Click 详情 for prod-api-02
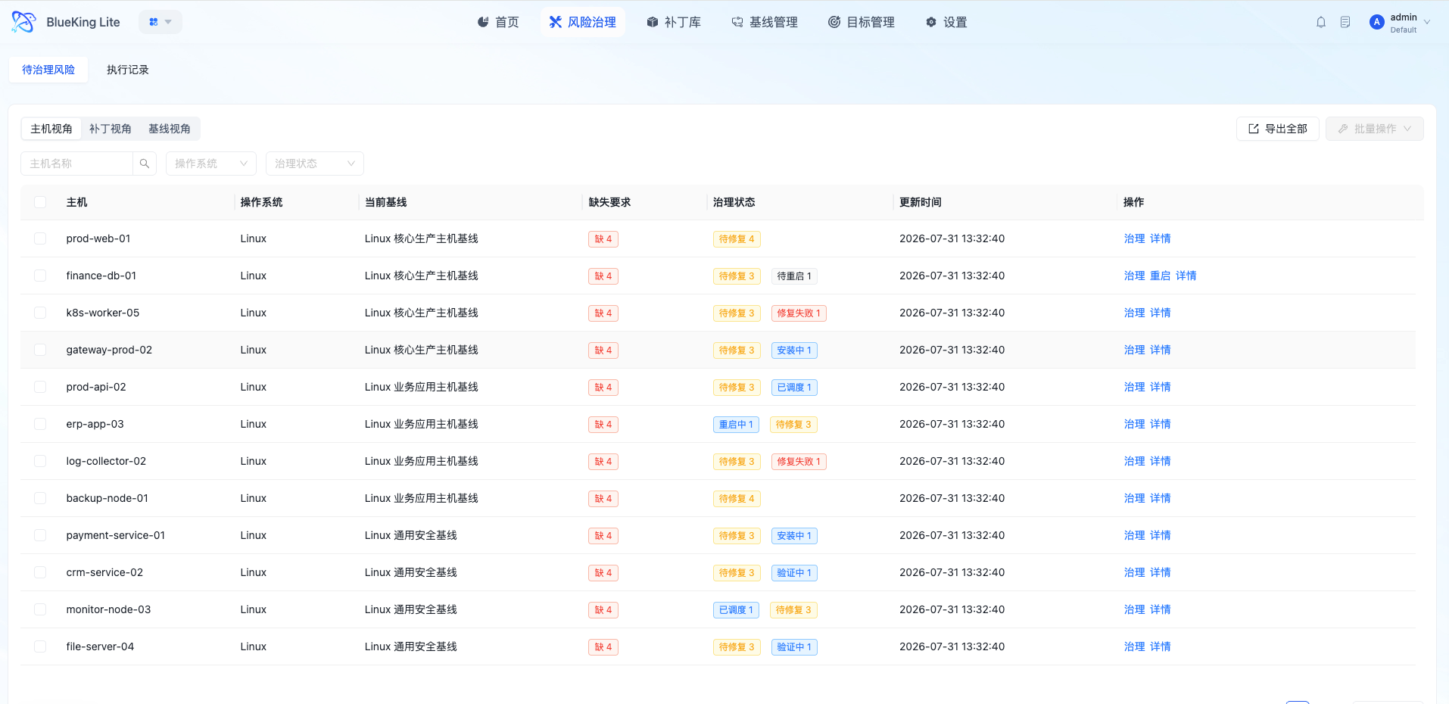Screen dimensions: 1449x704 click(1161, 387)
